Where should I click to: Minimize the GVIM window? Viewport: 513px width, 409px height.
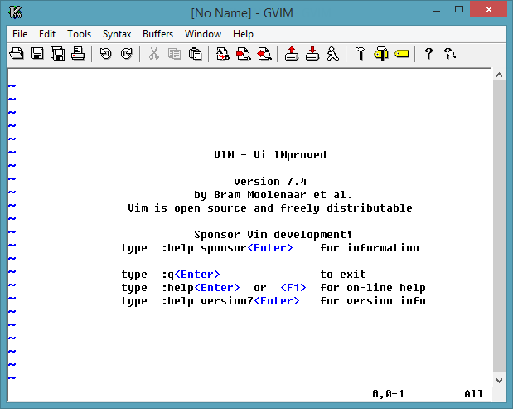coord(437,11)
